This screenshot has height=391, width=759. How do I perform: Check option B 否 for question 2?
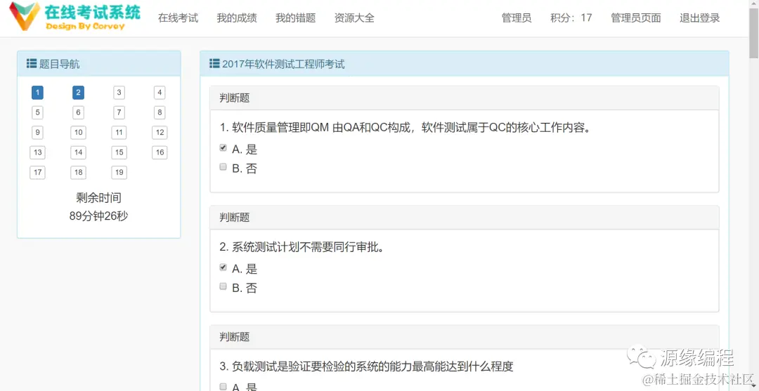coord(223,286)
